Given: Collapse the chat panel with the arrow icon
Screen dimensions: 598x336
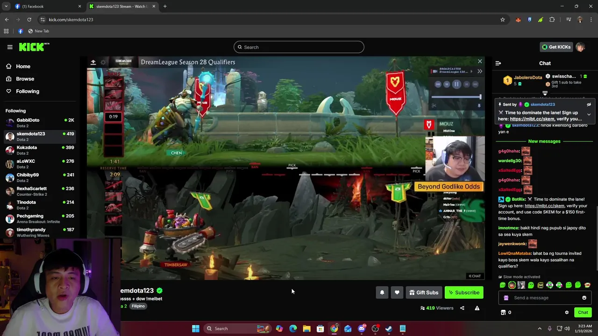Looking at the screenshot, I should 498,63.
